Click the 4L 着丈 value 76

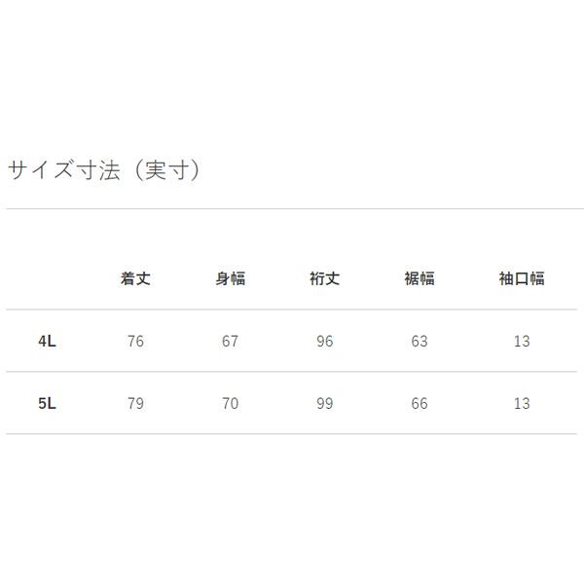pyautogui.click(x=135, y=342)
